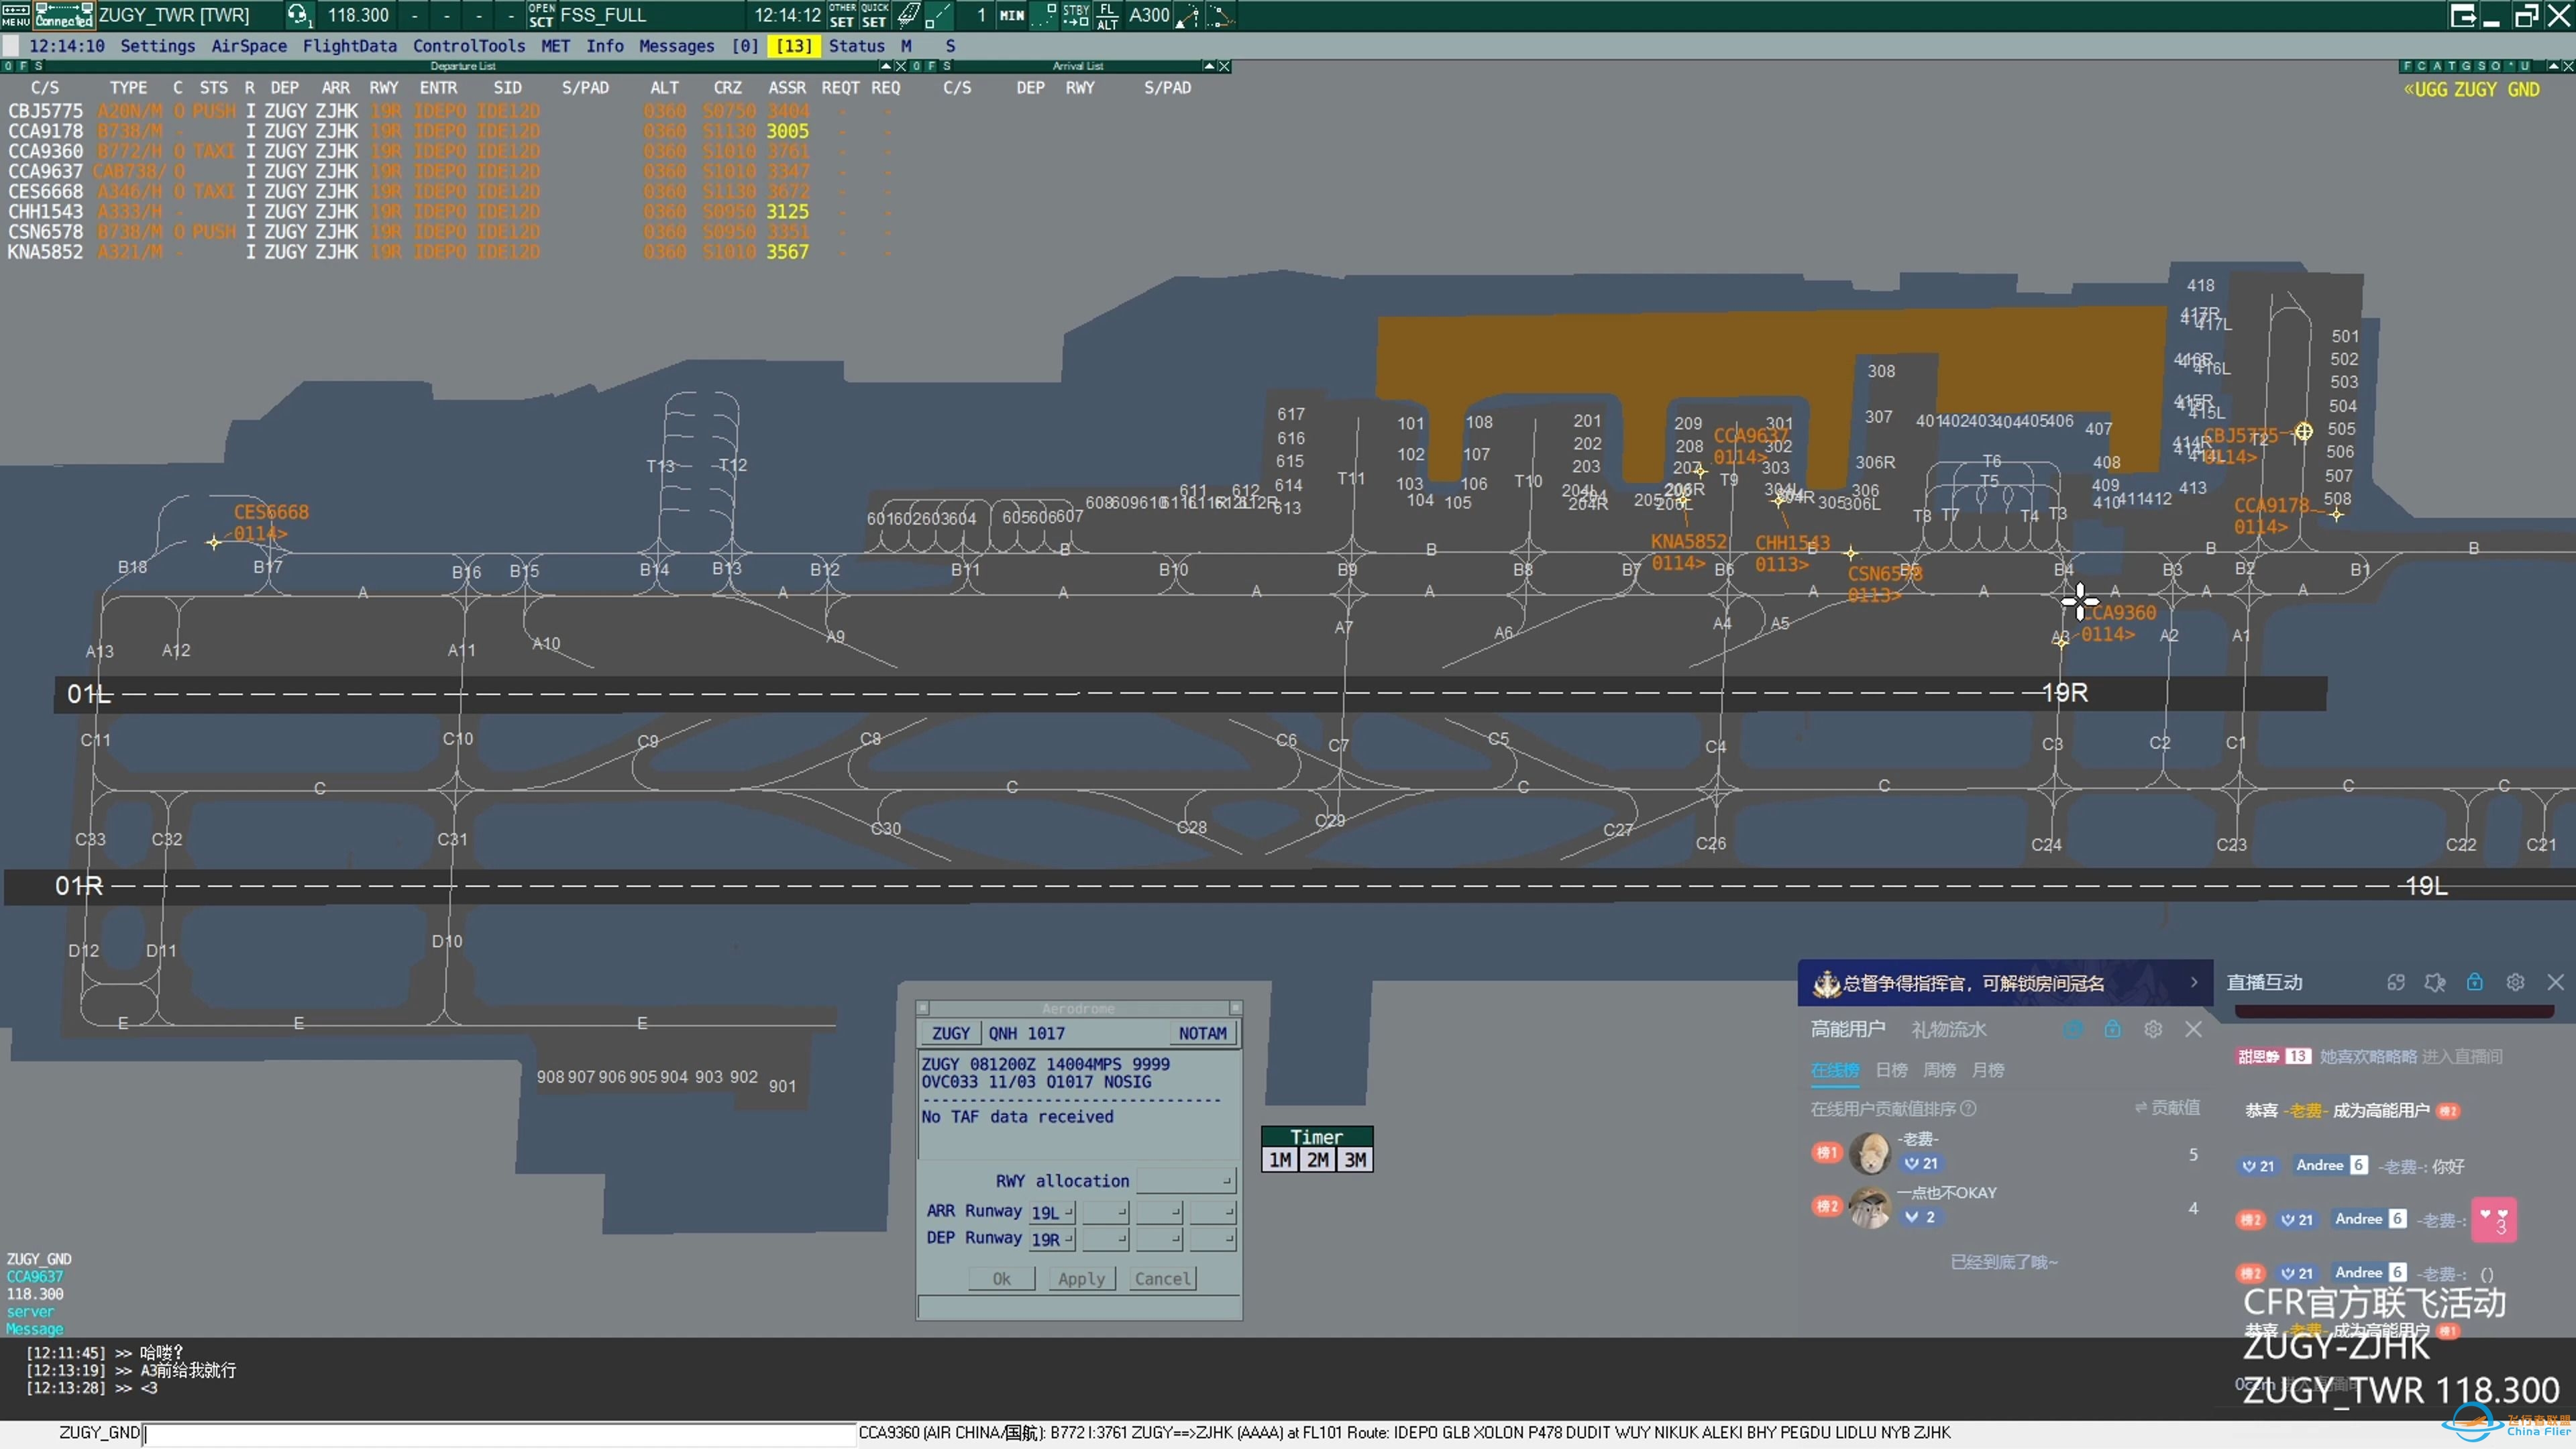Screen dimensions: 2576x1449
Task: Click the Apply button in Aerodrome window
Action: 1082,1279
